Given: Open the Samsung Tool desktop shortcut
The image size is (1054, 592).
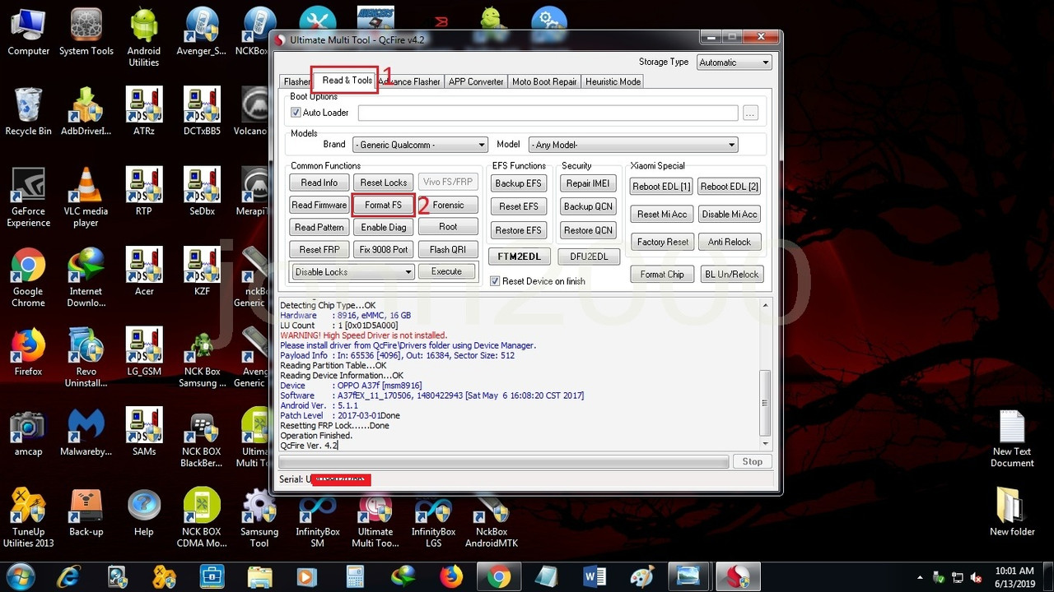Looking at the screenshot, I should pos(259,518).
